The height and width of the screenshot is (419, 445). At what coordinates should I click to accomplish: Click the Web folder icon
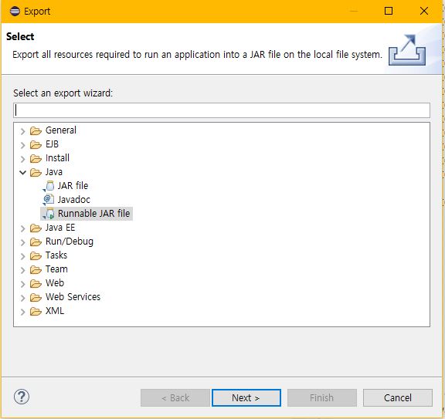[x=36, y=283]
